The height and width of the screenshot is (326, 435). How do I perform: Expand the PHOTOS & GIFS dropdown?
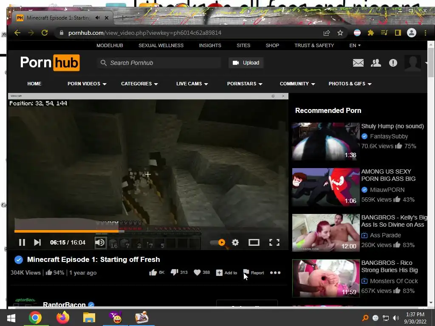350,84
